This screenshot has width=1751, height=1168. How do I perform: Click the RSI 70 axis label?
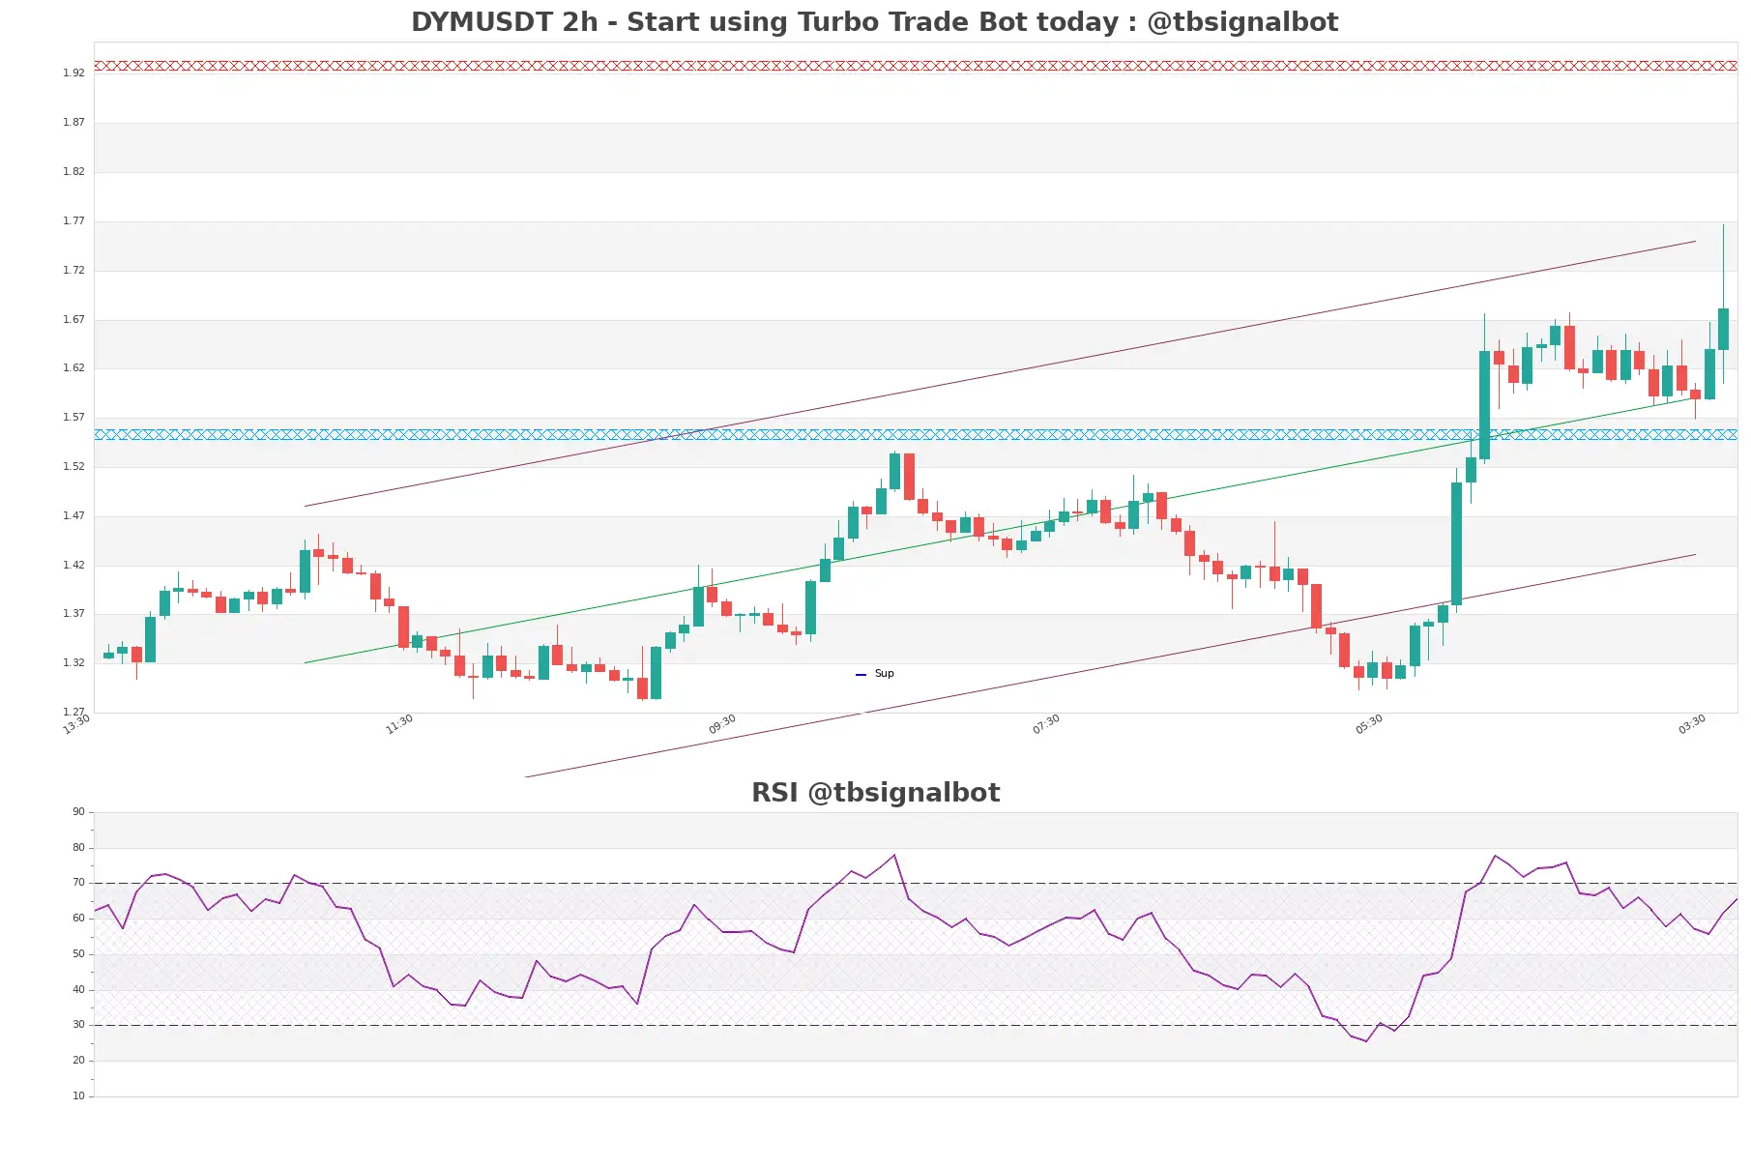pos(78,883)
